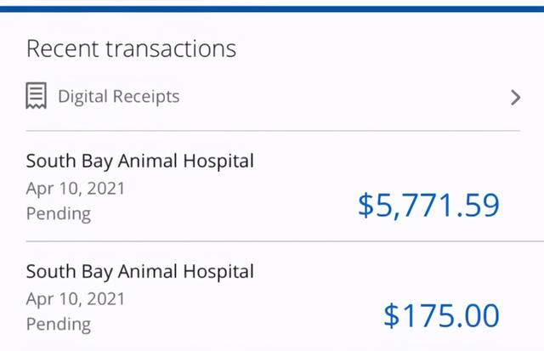Image resolution: width=544 pixels, height=351 pixels.
Task: Tap the word Receipts in Digital Receipts row
Action: 146,96
